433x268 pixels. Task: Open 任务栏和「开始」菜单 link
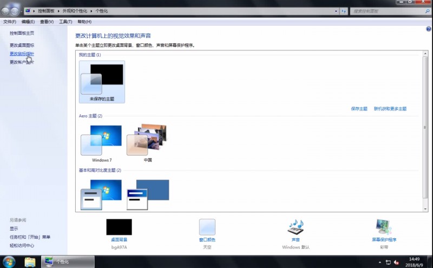(30, 237)
